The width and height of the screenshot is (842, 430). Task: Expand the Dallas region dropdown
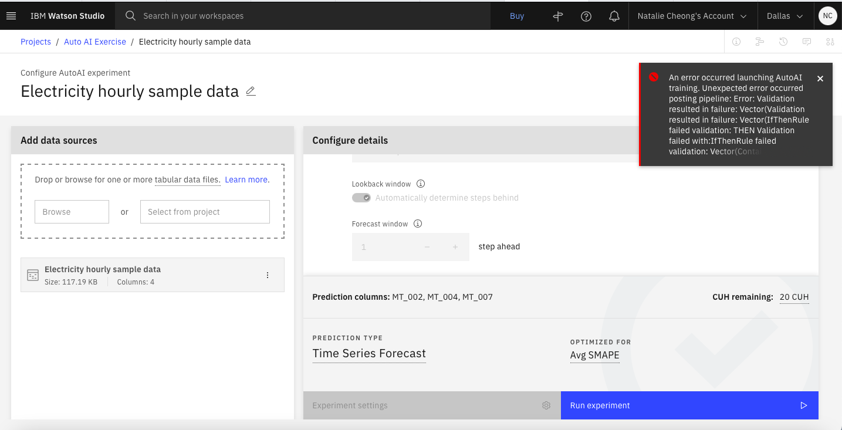pos(784,16)
